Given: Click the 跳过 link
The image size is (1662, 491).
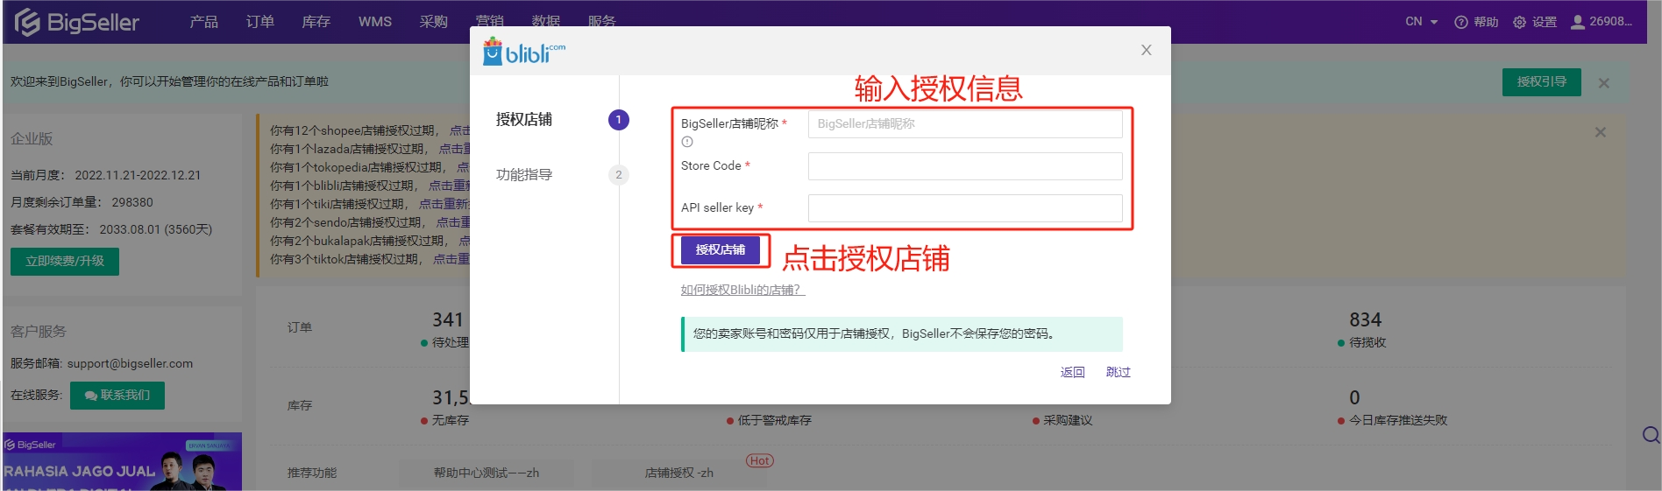Looking at the screenshot, I should 1118,372.
